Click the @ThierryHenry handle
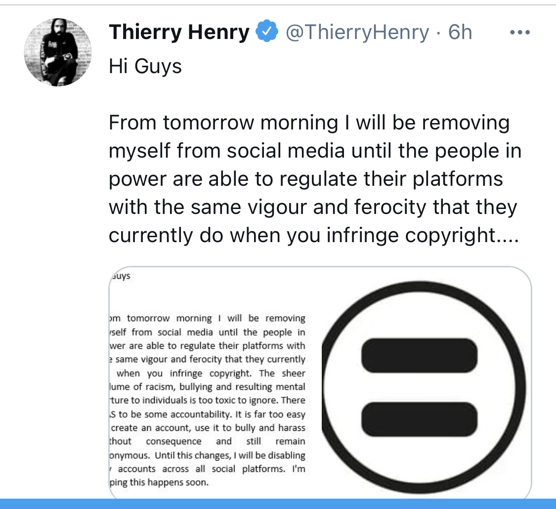The height and width of the screenshot is (509, 556). (x=357, y=32)
